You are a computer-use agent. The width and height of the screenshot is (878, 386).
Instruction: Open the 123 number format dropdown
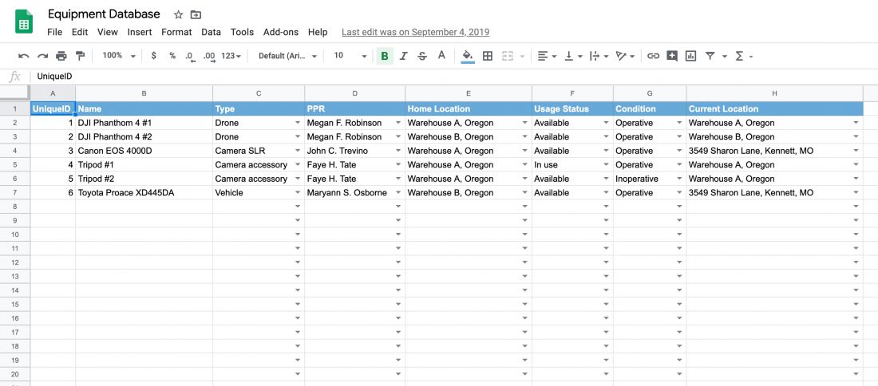[x=231, y=56]
